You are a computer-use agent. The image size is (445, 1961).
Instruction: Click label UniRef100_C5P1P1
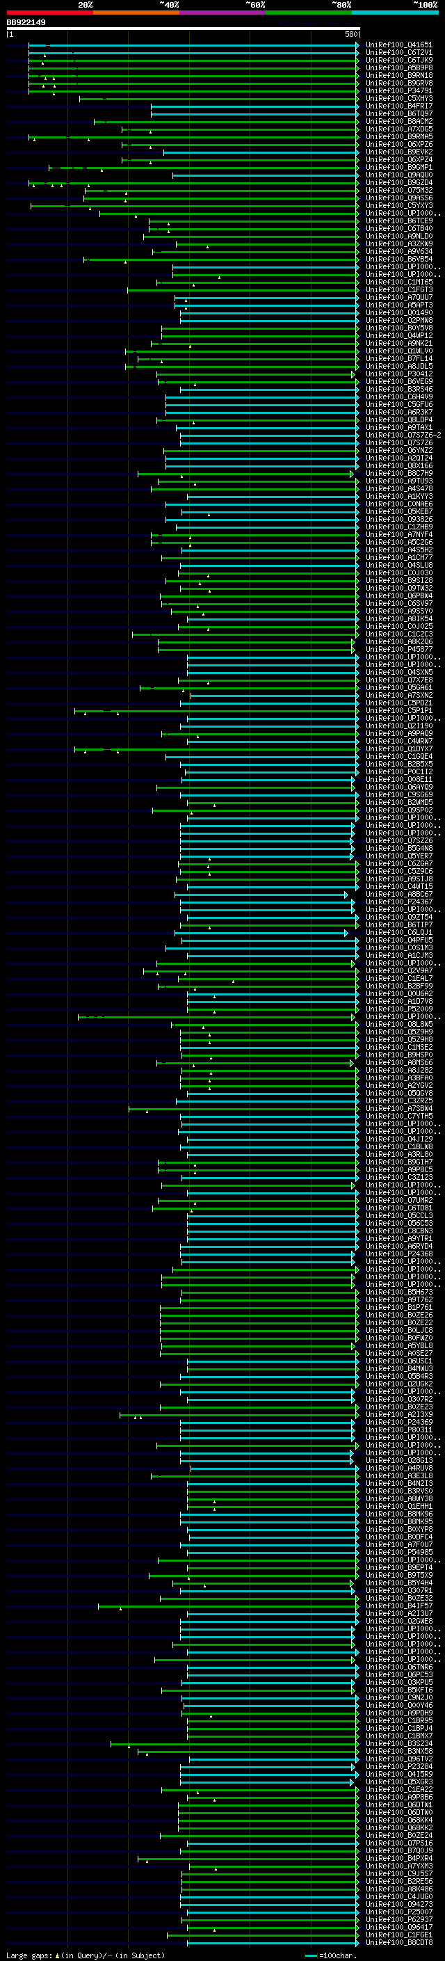(x=398, y=711)
